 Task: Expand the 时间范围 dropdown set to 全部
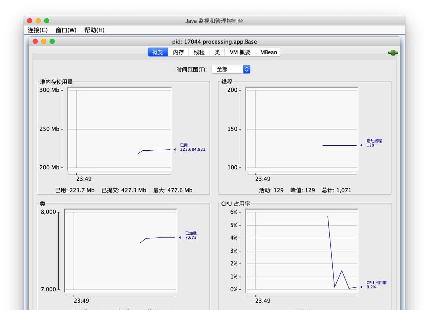click(x=231, y=69)
